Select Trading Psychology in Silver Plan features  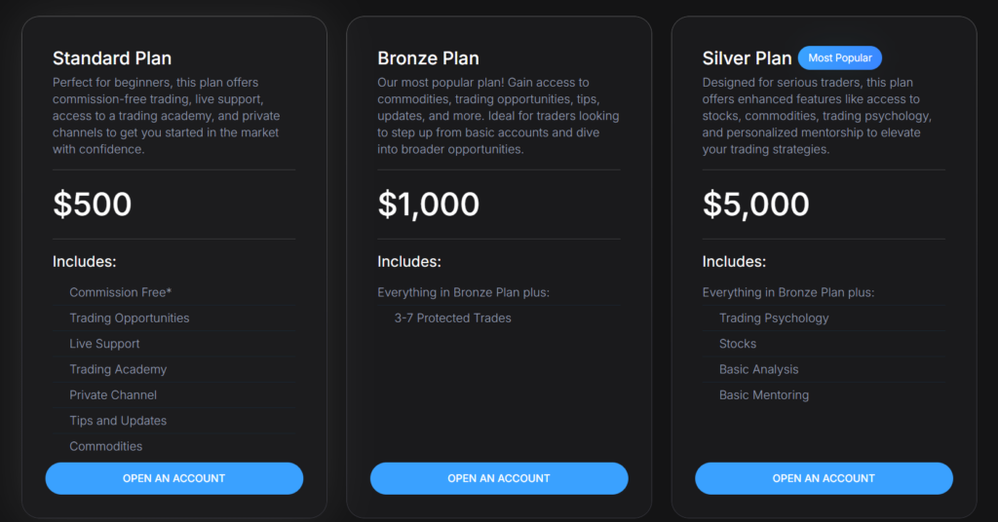(x=774, y=318)
